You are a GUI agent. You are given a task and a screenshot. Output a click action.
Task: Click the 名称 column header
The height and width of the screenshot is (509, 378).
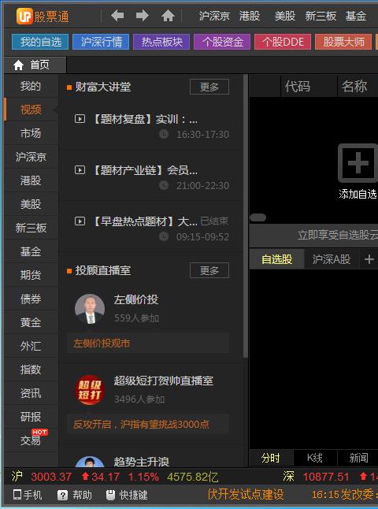point(354,87)
